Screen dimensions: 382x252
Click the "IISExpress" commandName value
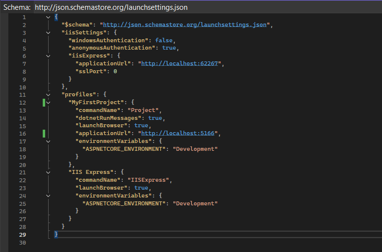click(148, 180)
